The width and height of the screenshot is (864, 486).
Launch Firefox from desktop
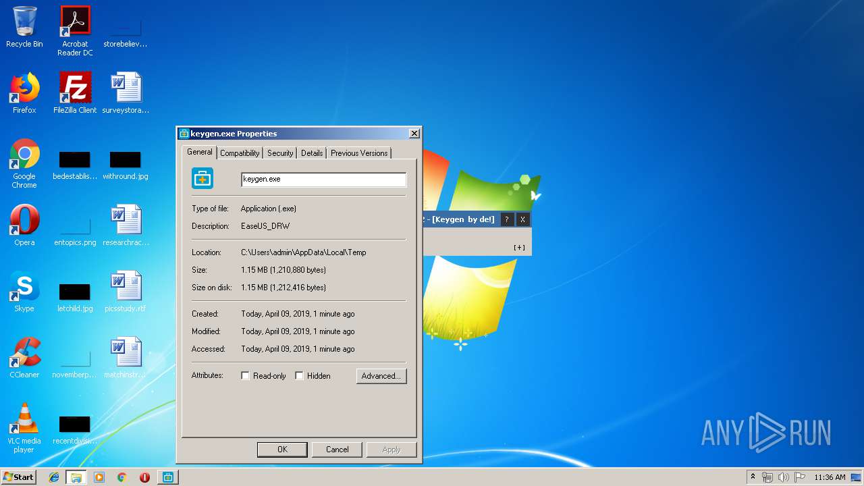coord(24,93)
